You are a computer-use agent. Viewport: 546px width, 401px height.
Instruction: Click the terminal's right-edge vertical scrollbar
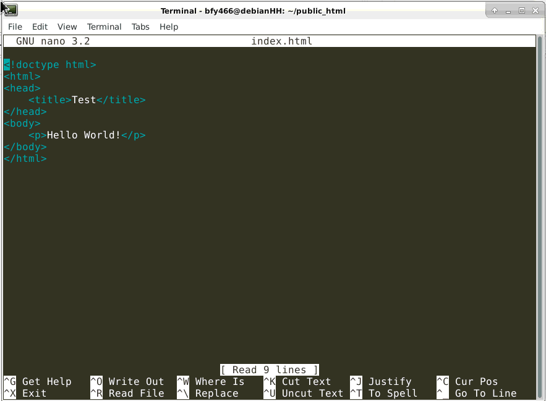click(x=539, y=216)
